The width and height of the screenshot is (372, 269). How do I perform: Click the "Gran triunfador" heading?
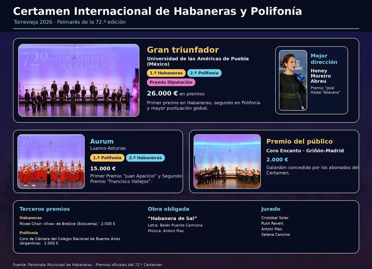pyautogui.click(x=183, y=50)
